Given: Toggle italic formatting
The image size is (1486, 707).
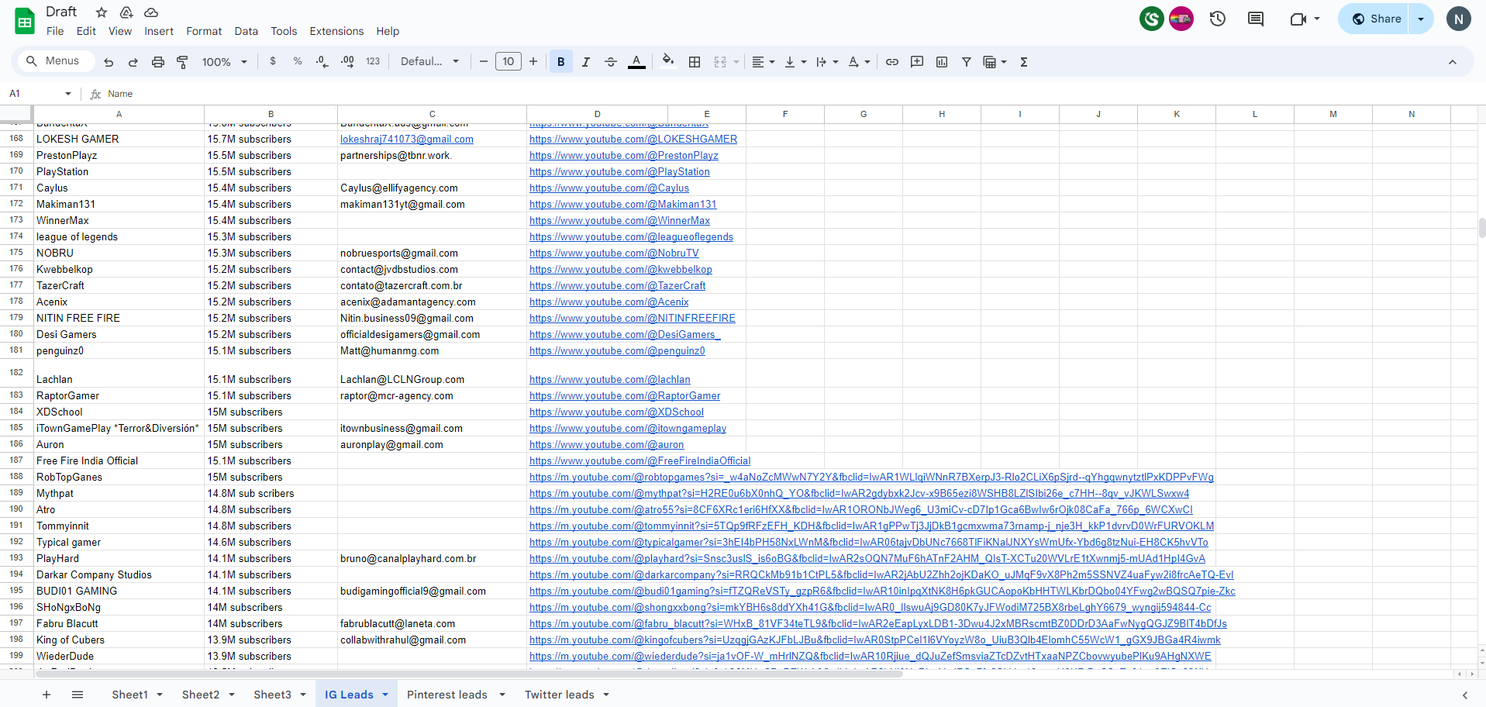Looking at the screenshot, I should [586, 62].
